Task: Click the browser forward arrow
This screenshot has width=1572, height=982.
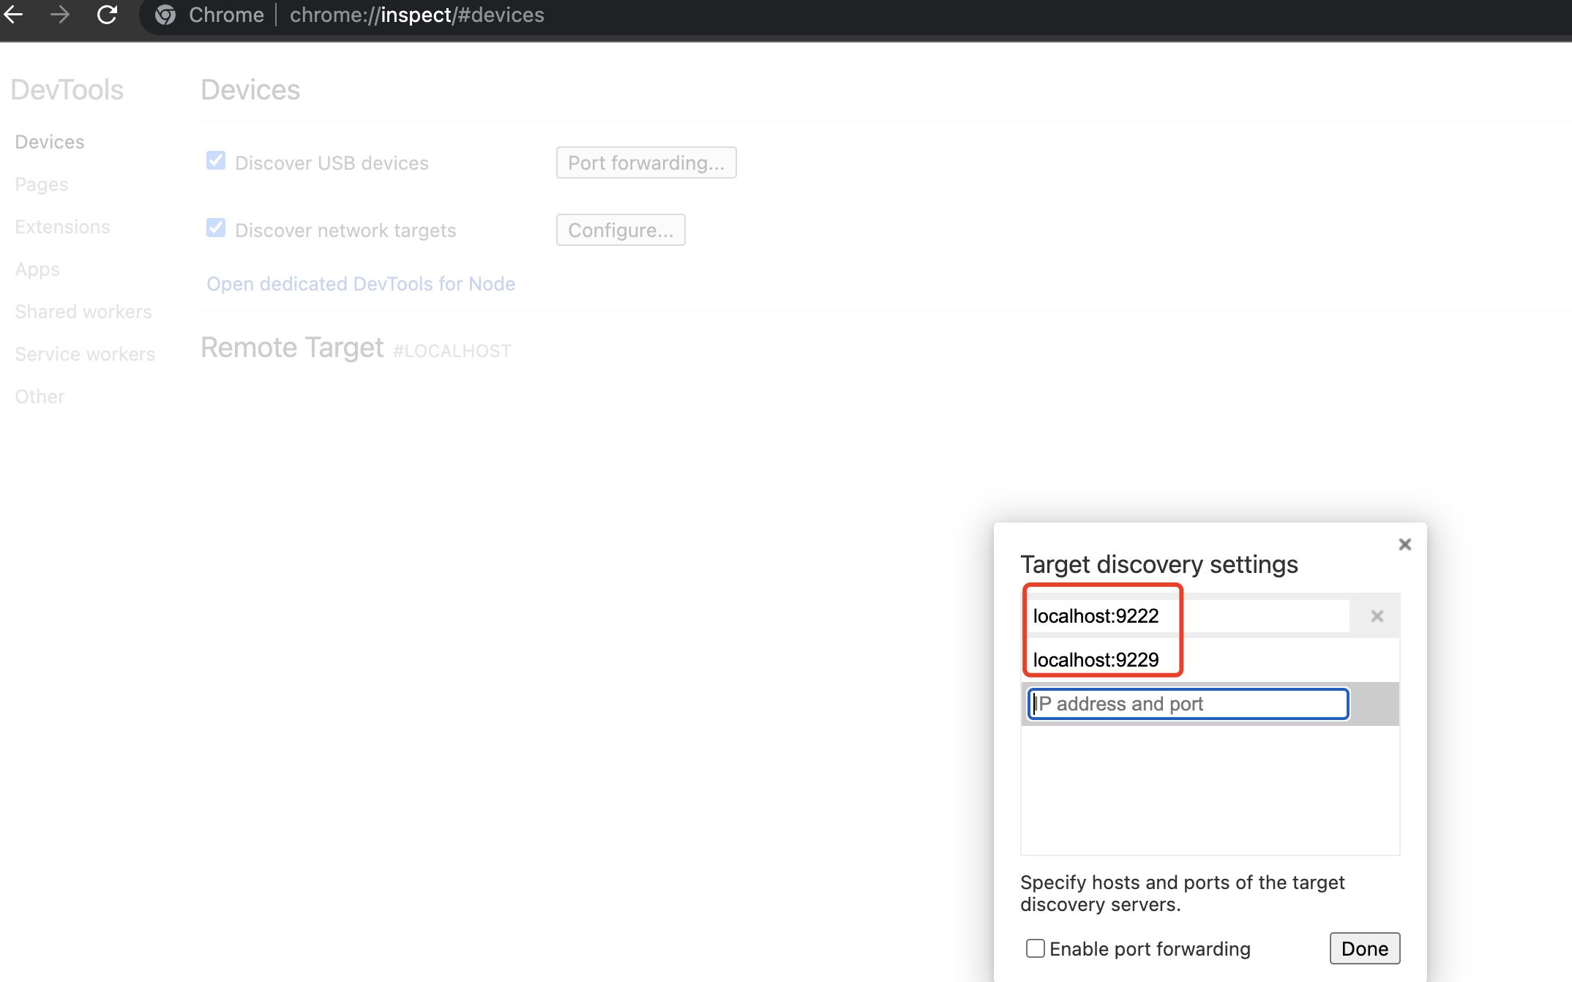Action: tap(60, 15)
